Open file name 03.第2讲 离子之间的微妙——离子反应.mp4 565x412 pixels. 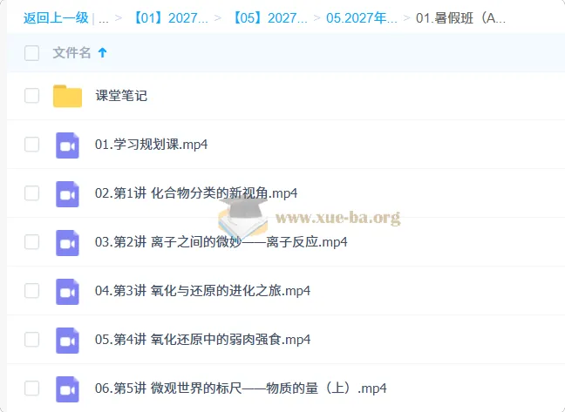point(221,242)
